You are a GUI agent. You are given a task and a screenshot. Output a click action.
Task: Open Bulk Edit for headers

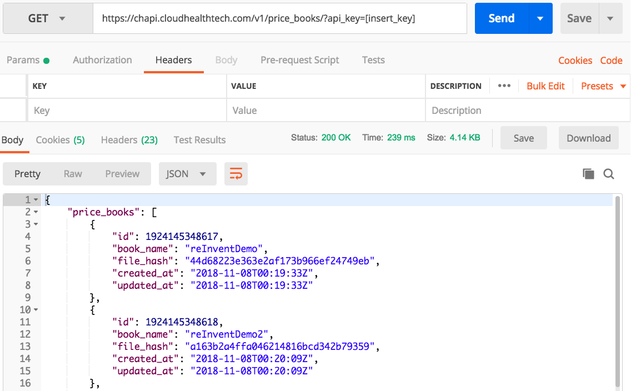[x=545, y=86]
